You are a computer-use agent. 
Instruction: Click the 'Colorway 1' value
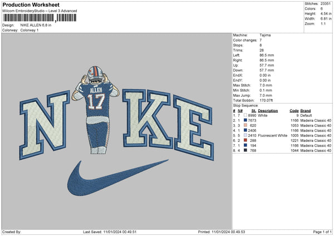pyautogui.click(x=30, y=30)
